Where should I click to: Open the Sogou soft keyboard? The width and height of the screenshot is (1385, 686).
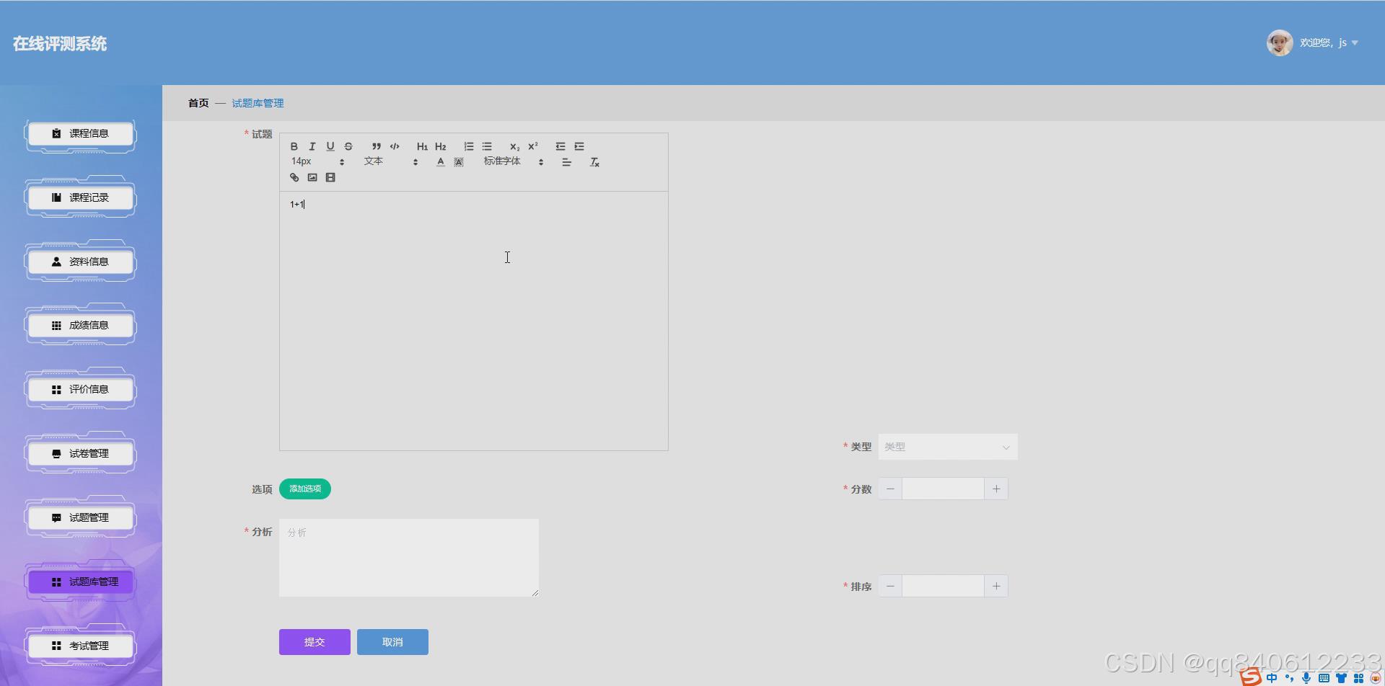pos(1324,678)
